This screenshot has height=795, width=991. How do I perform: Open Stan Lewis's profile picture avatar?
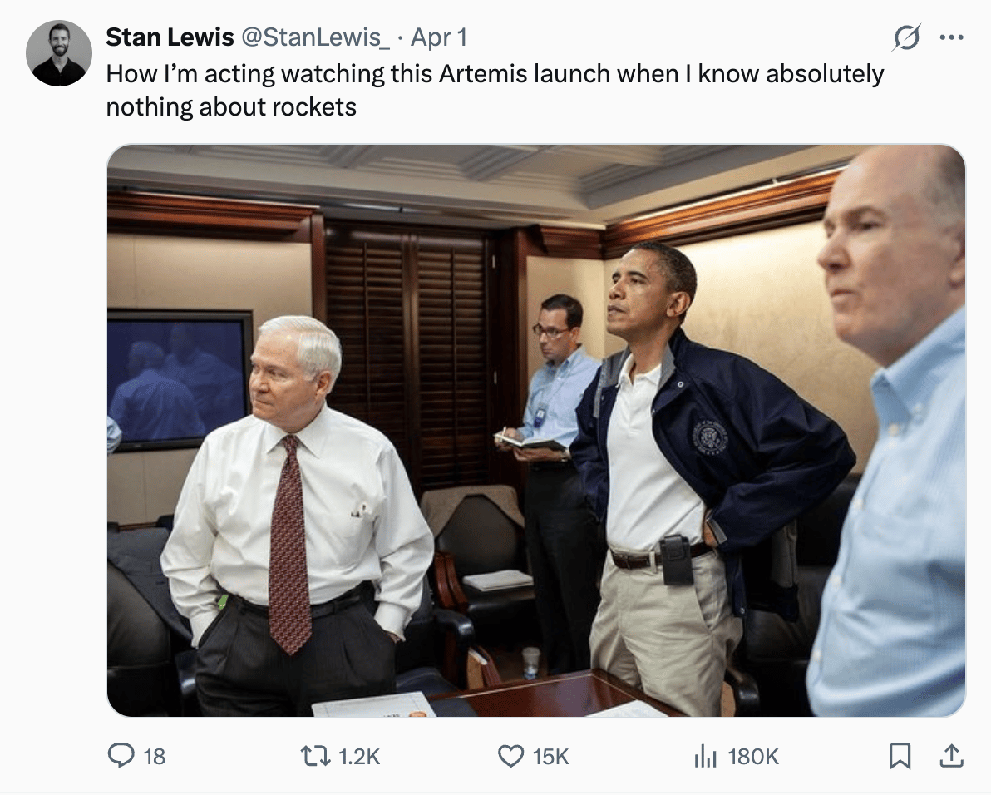[x=59, y=54]
